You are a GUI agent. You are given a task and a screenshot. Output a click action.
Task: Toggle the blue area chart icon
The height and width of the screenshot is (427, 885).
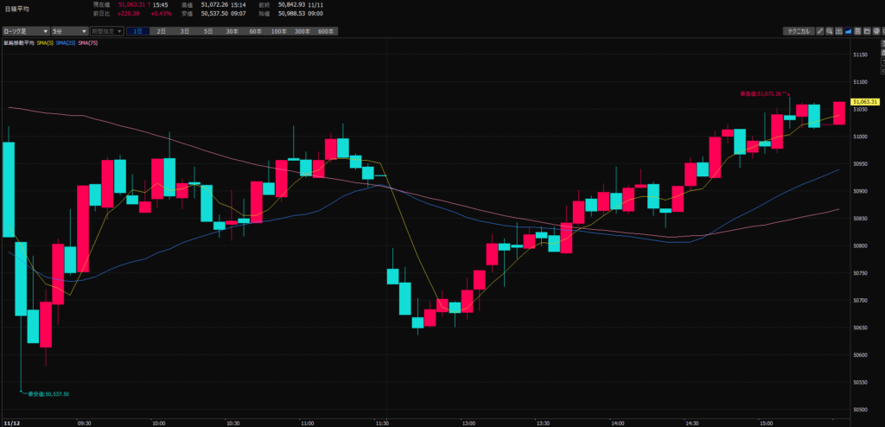[849, 31]
